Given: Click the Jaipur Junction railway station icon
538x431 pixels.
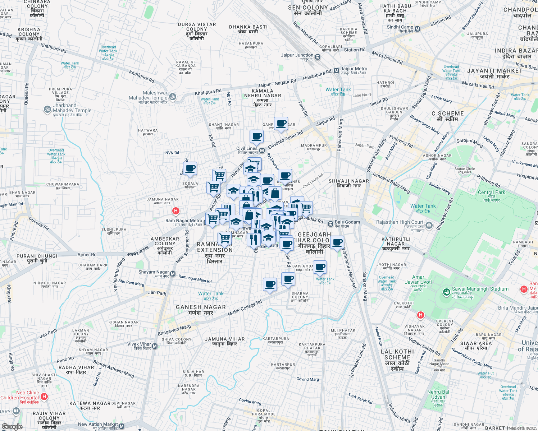Looking at the screenshot, I should [x=318, y=57].
